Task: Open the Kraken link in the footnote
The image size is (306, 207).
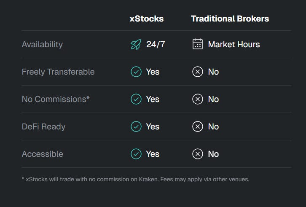Action: click(x=148, y=179)
